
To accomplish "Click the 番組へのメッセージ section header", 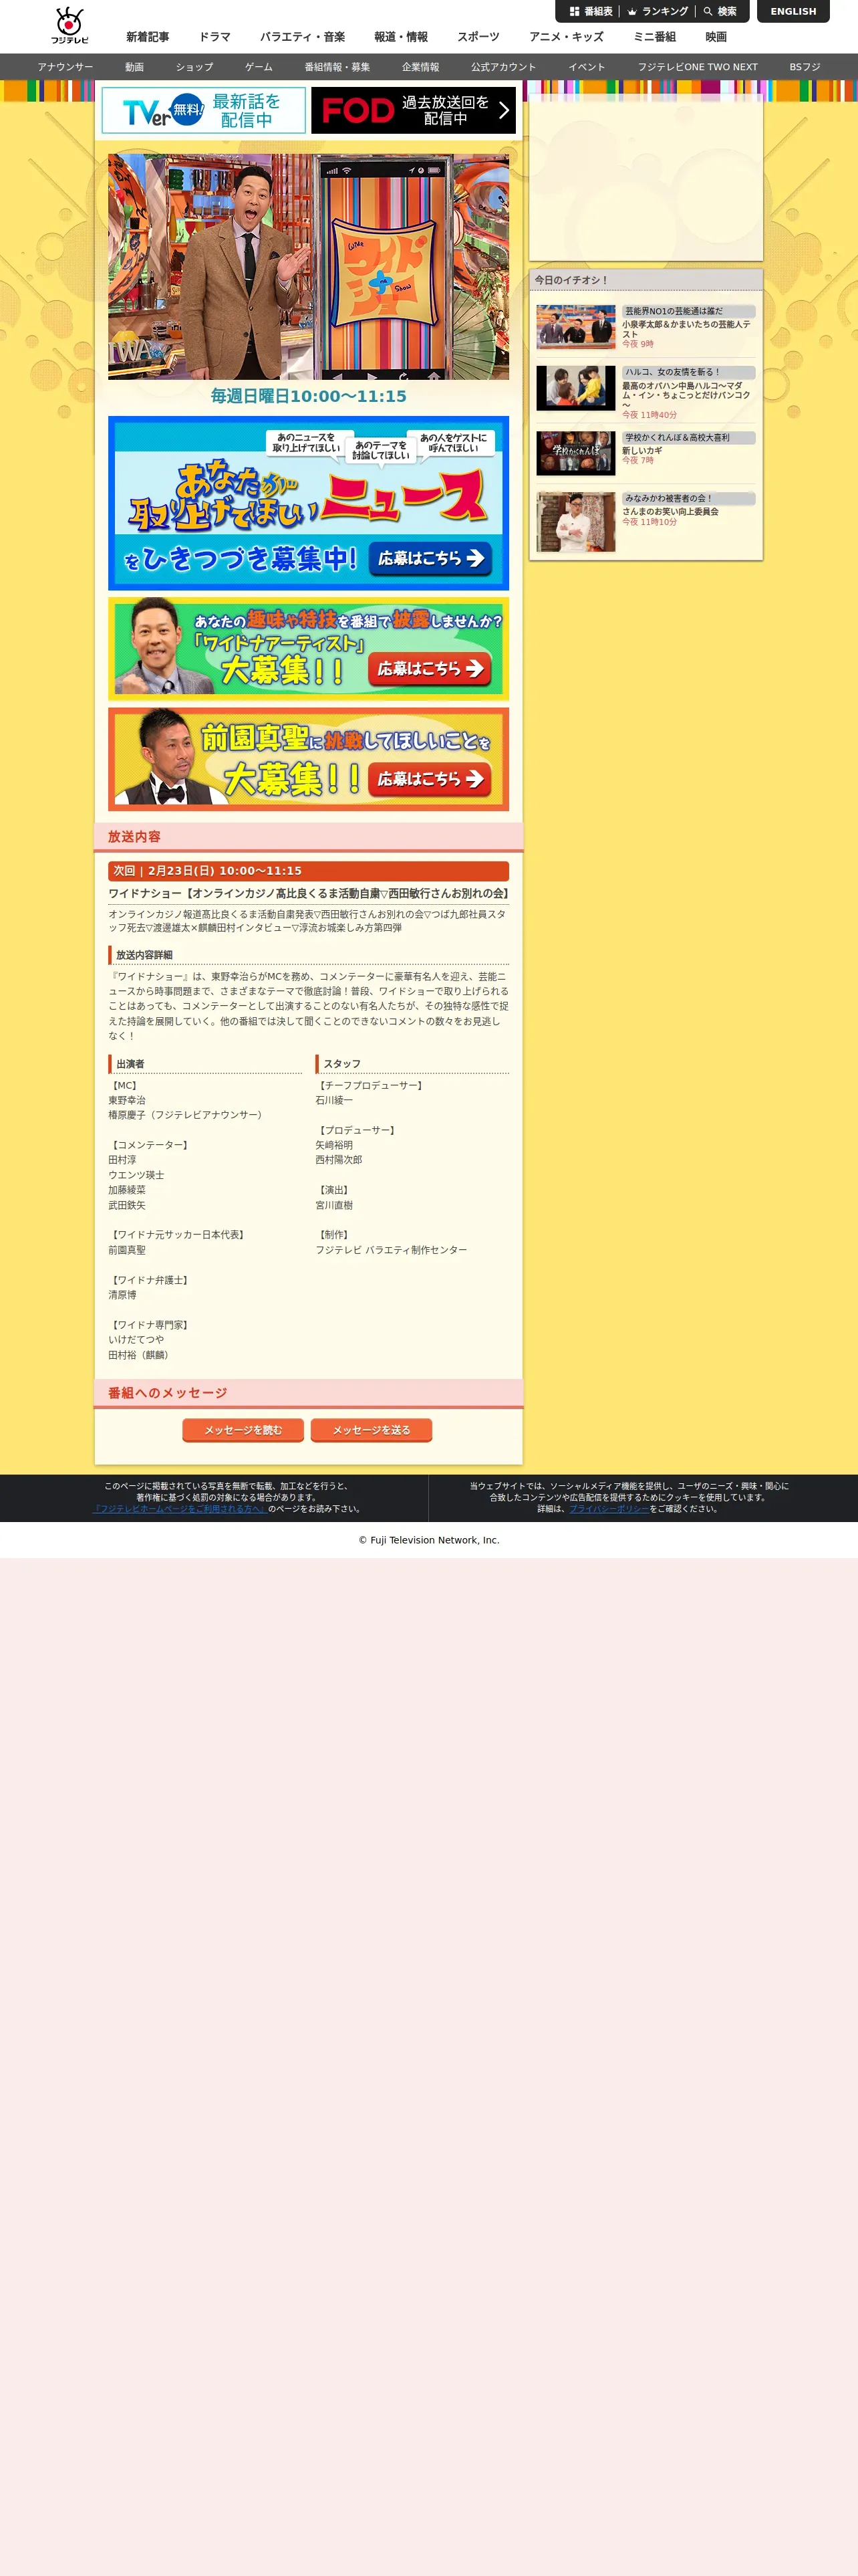I will pos(309,1393).
